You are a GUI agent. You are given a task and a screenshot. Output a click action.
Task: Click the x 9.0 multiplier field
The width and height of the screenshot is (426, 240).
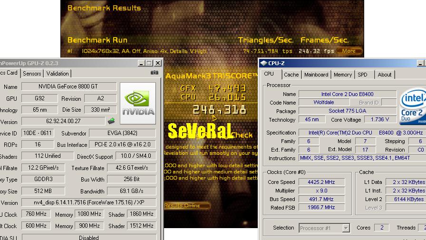coord(322,191)
